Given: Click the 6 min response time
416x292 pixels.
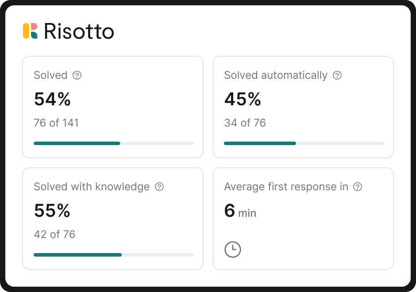Looking at the screenshot, I should pos(240,211).
